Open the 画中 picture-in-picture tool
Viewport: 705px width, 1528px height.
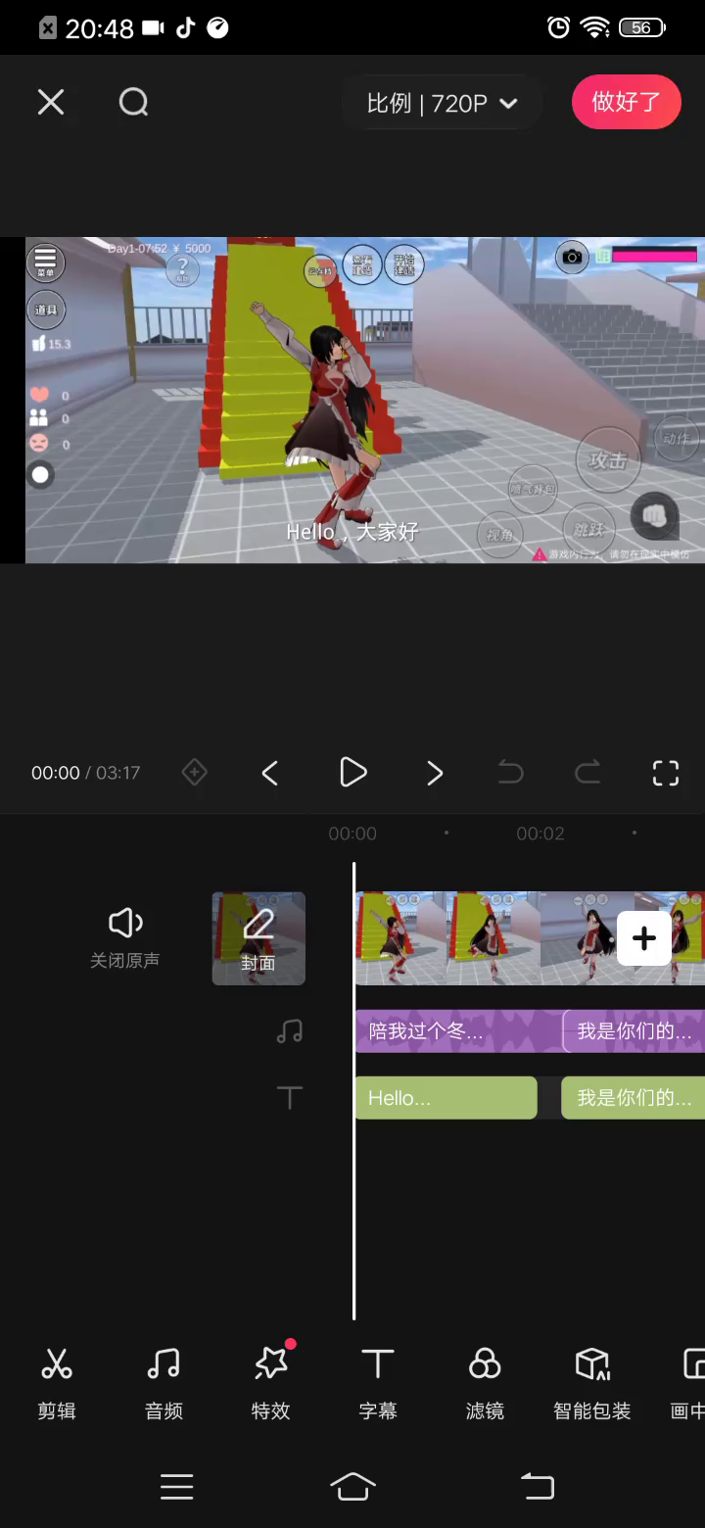687,1384
